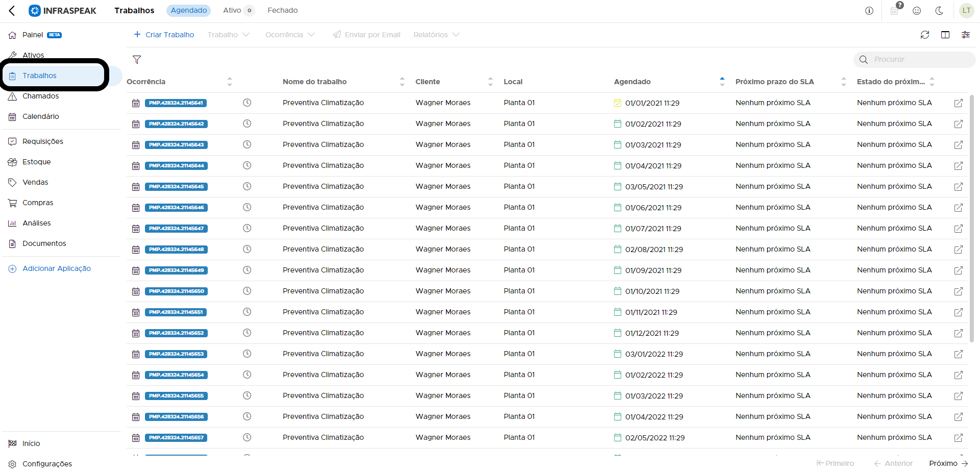Switch to the Ativo tab
Screen dimensions: 980x473
point(238,10)
